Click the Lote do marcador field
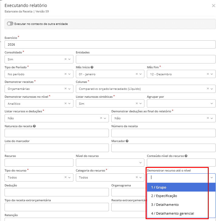The image size is (216, 221). (x=57, y=148)
